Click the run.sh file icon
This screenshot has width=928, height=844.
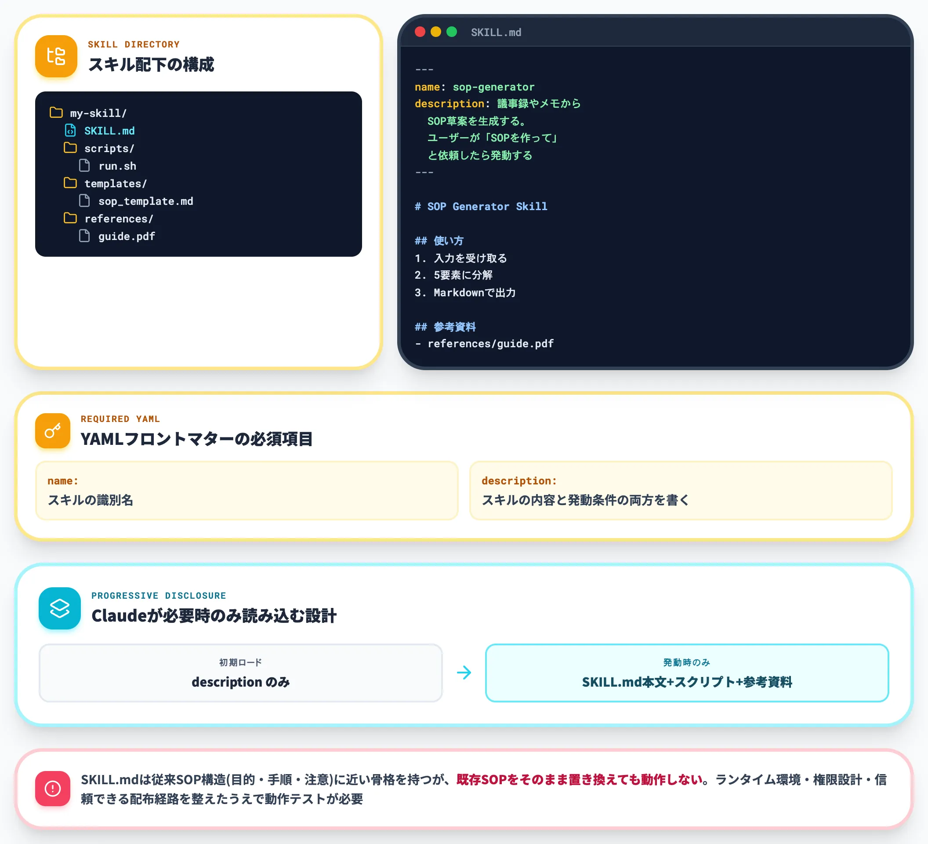(84, 165)
